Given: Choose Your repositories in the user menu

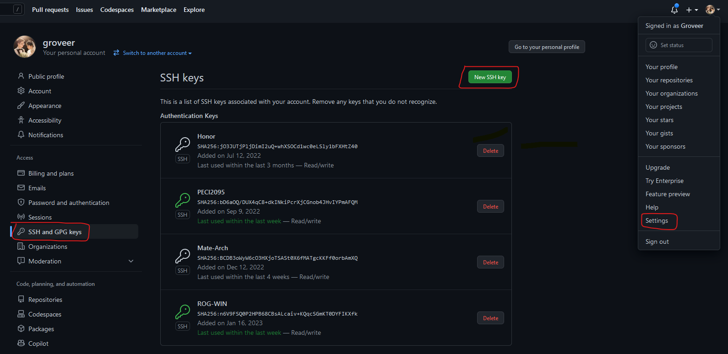Looking at the screenshot, I should click(x=669, y=80).
